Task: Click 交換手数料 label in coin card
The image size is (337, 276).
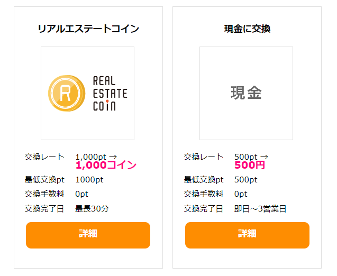Action: point(44,194)
